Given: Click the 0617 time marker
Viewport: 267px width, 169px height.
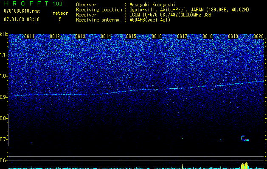Looking at the screenshot, I should tap(182, 36).
